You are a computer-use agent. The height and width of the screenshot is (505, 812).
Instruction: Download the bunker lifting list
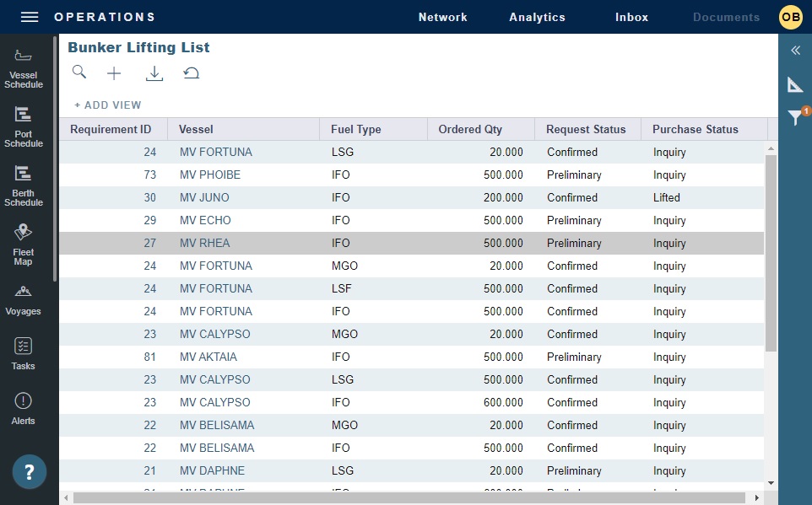coord(154,73)
